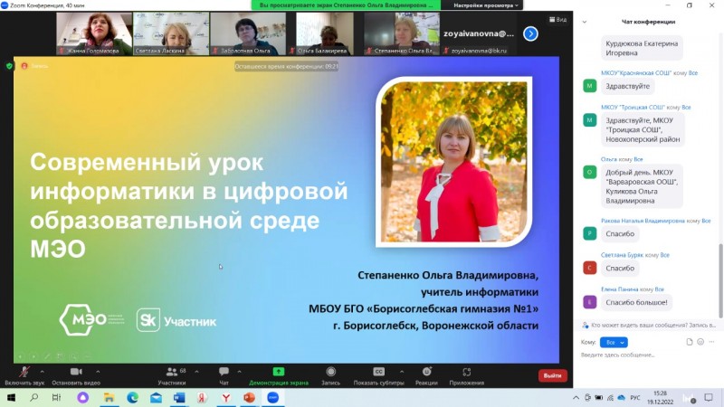Viewport: 724px width, 407px height.
Task: Open the emoji picker in chat
Action: pyautogui.click(x=701, y=342)
